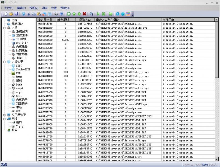Open the 帮助(H) menu
The width and height of the screenshot is (220, 167).
pos(65,8)
